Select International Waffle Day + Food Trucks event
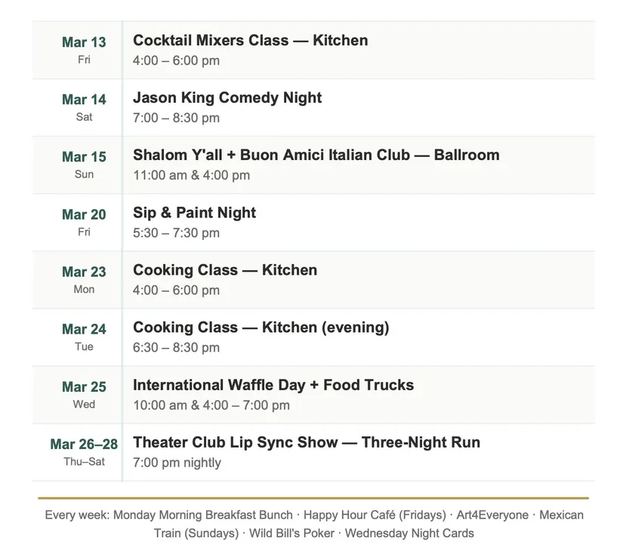Viewport: 623px width, 551px height. pyautogui.click(x=273, y=385)
